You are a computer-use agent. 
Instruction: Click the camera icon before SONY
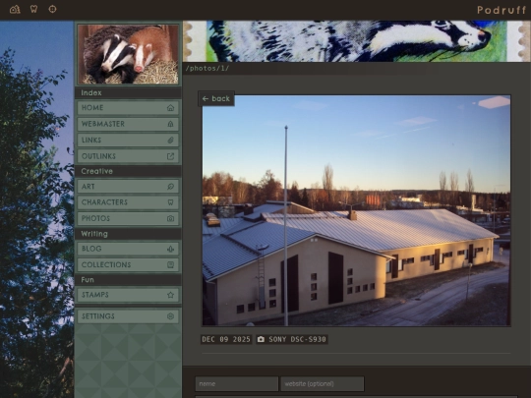pyautogui.click(x=261, y=339)
